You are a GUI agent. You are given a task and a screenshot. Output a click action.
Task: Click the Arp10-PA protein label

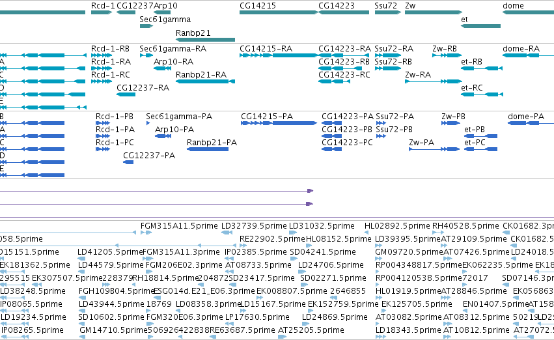click(174, 130)
